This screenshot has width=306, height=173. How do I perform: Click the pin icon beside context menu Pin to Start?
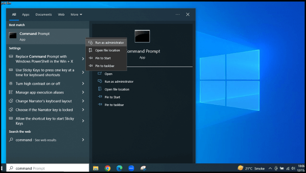90,58
